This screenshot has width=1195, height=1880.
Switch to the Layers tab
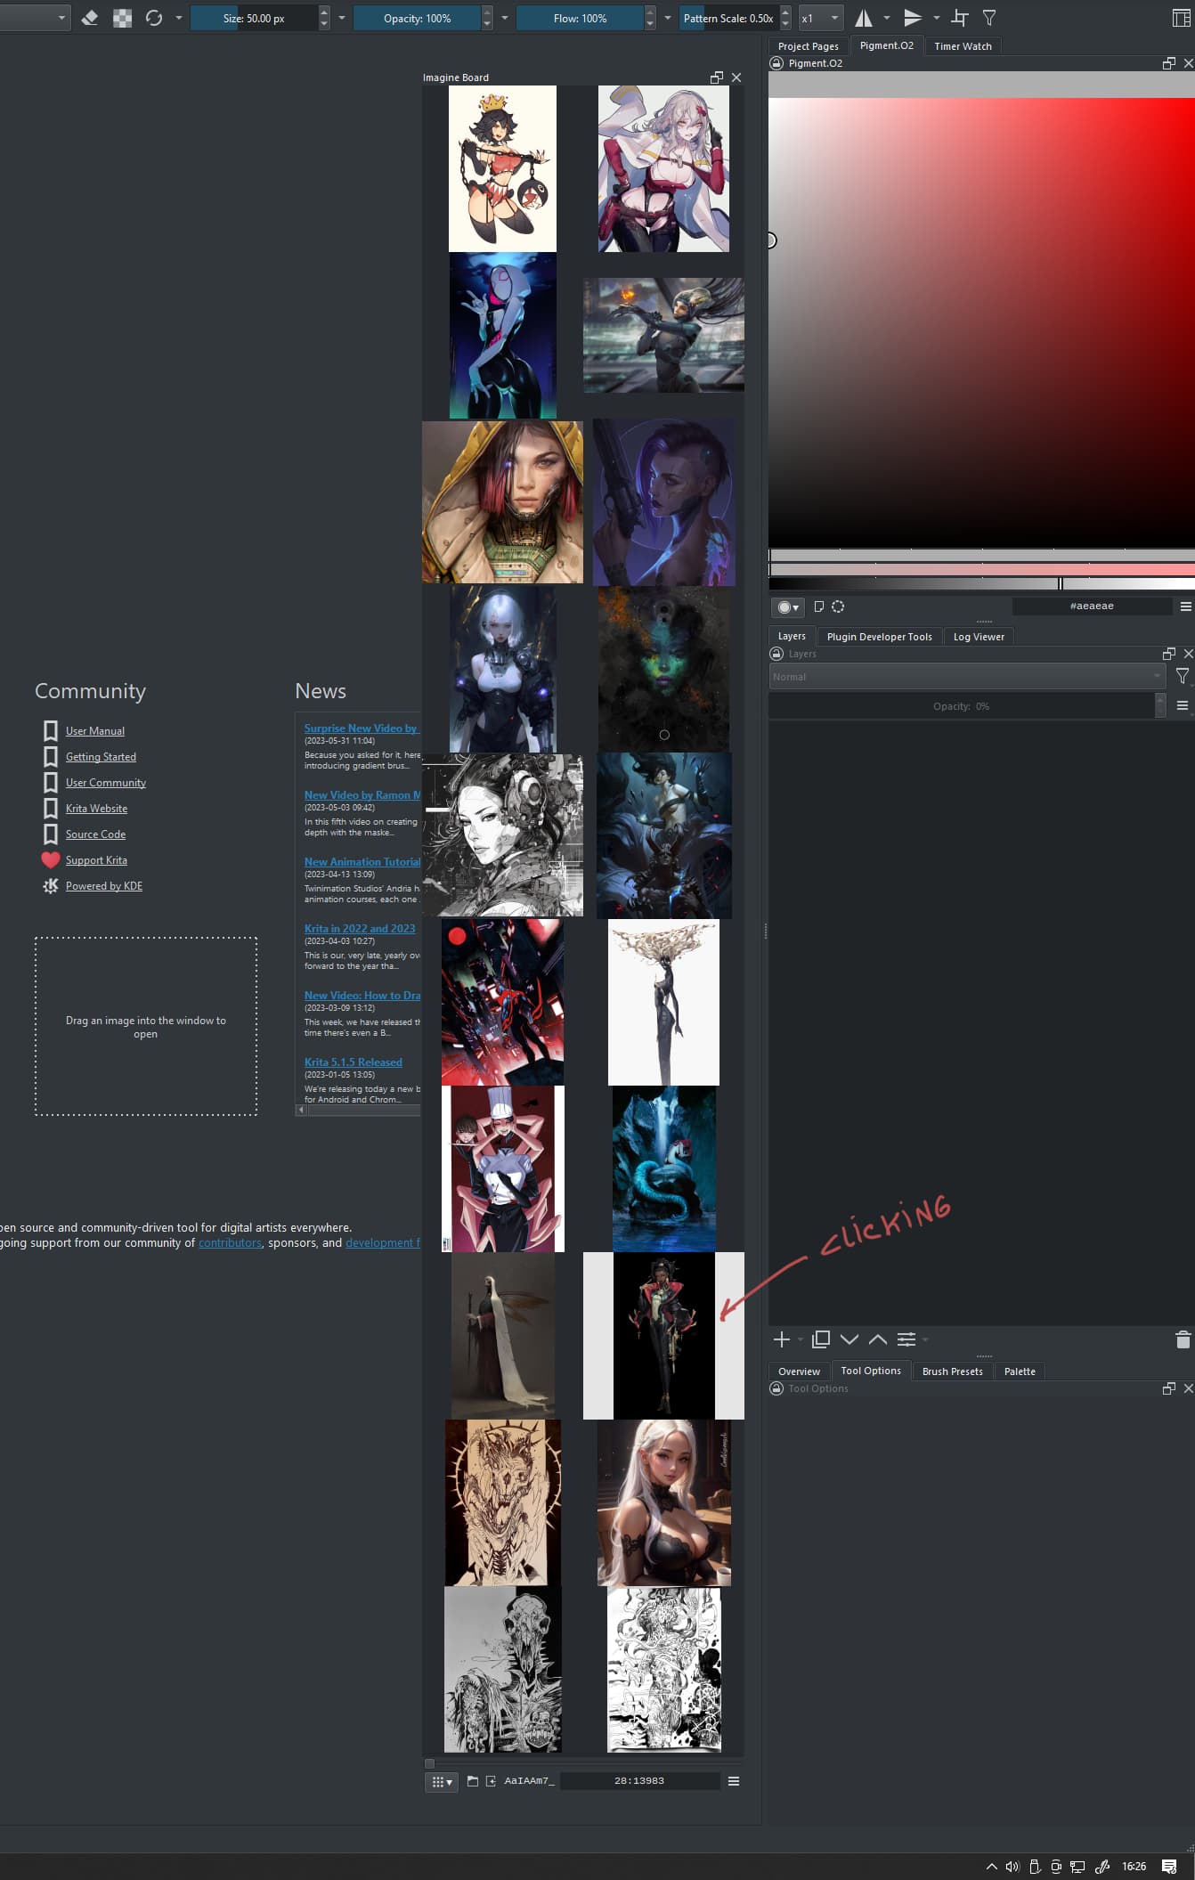(792, 636)
